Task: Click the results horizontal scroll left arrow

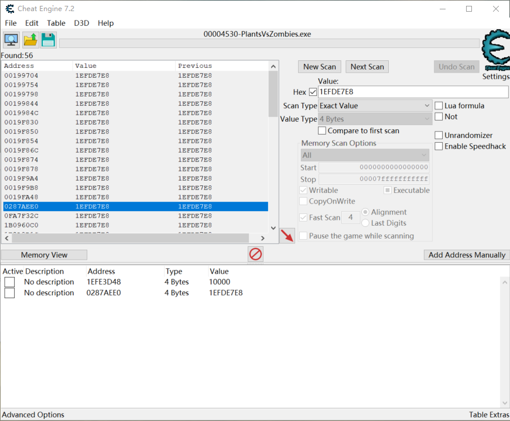Action: click(7, 238)
